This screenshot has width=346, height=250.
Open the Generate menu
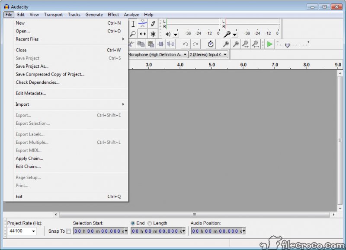point(94,15)
